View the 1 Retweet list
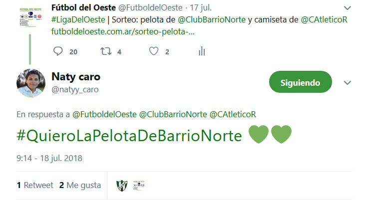Viewport: 368px width, 202px height. [35, 185]
